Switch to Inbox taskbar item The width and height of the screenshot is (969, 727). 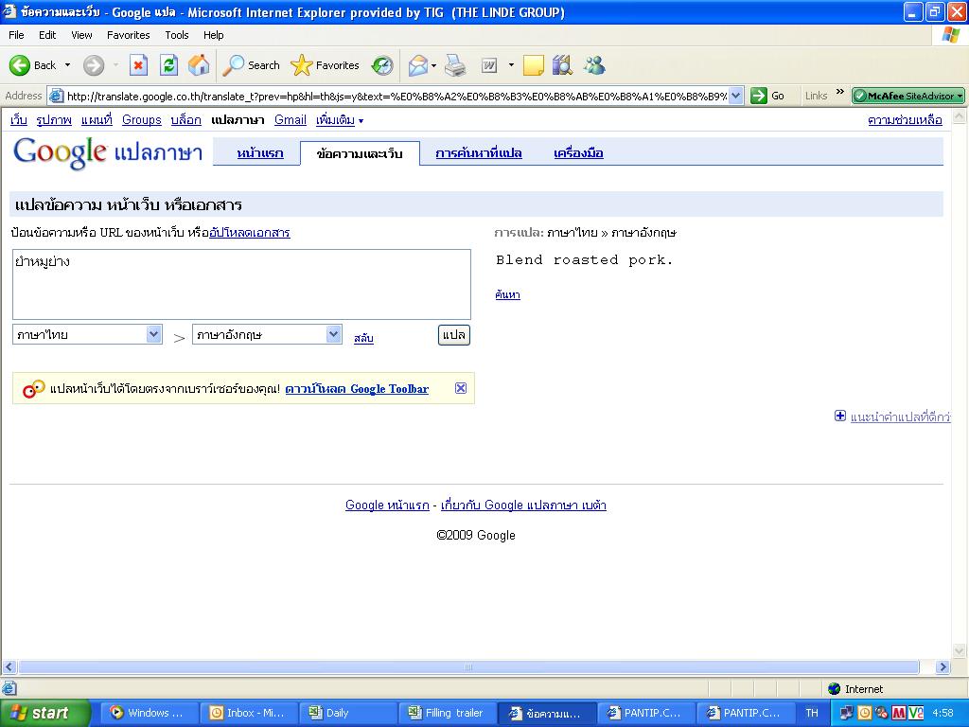(x=249, y=713)
